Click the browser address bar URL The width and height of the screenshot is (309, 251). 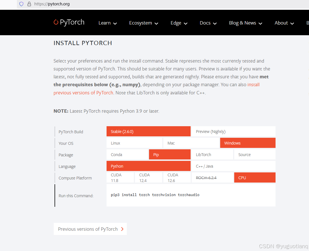click(52, 4)
